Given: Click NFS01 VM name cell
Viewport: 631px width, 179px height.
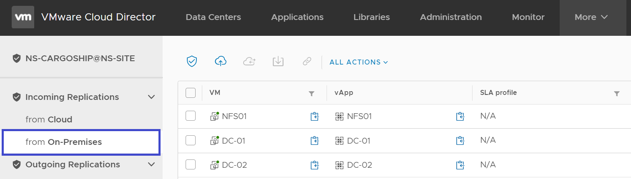Looking at the screenshot, I should (x=234, y=116).
